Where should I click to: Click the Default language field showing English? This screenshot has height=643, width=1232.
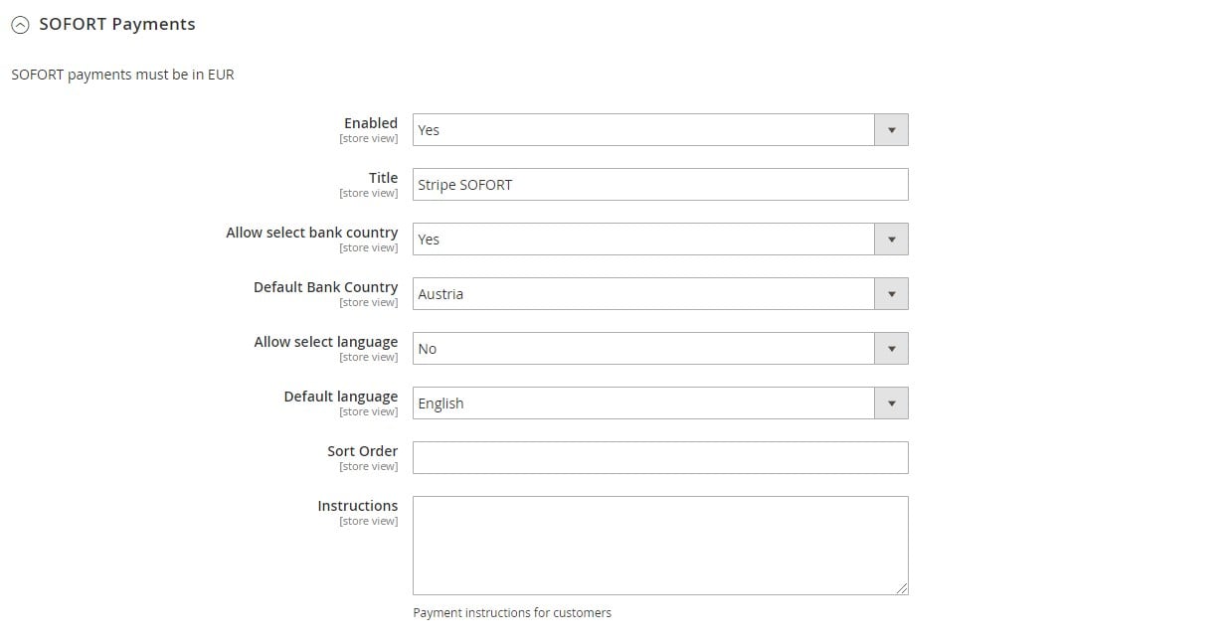(x=660, y=403)
